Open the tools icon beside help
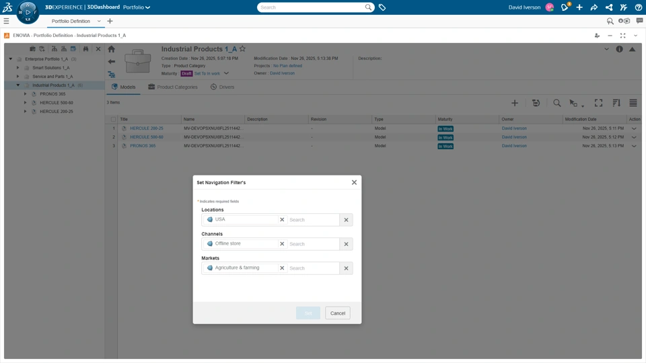646x363 pixels. click(624, 7)
